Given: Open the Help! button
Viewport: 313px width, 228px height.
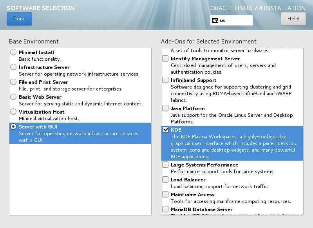Looking at the screenshot, I should [293, 19].
